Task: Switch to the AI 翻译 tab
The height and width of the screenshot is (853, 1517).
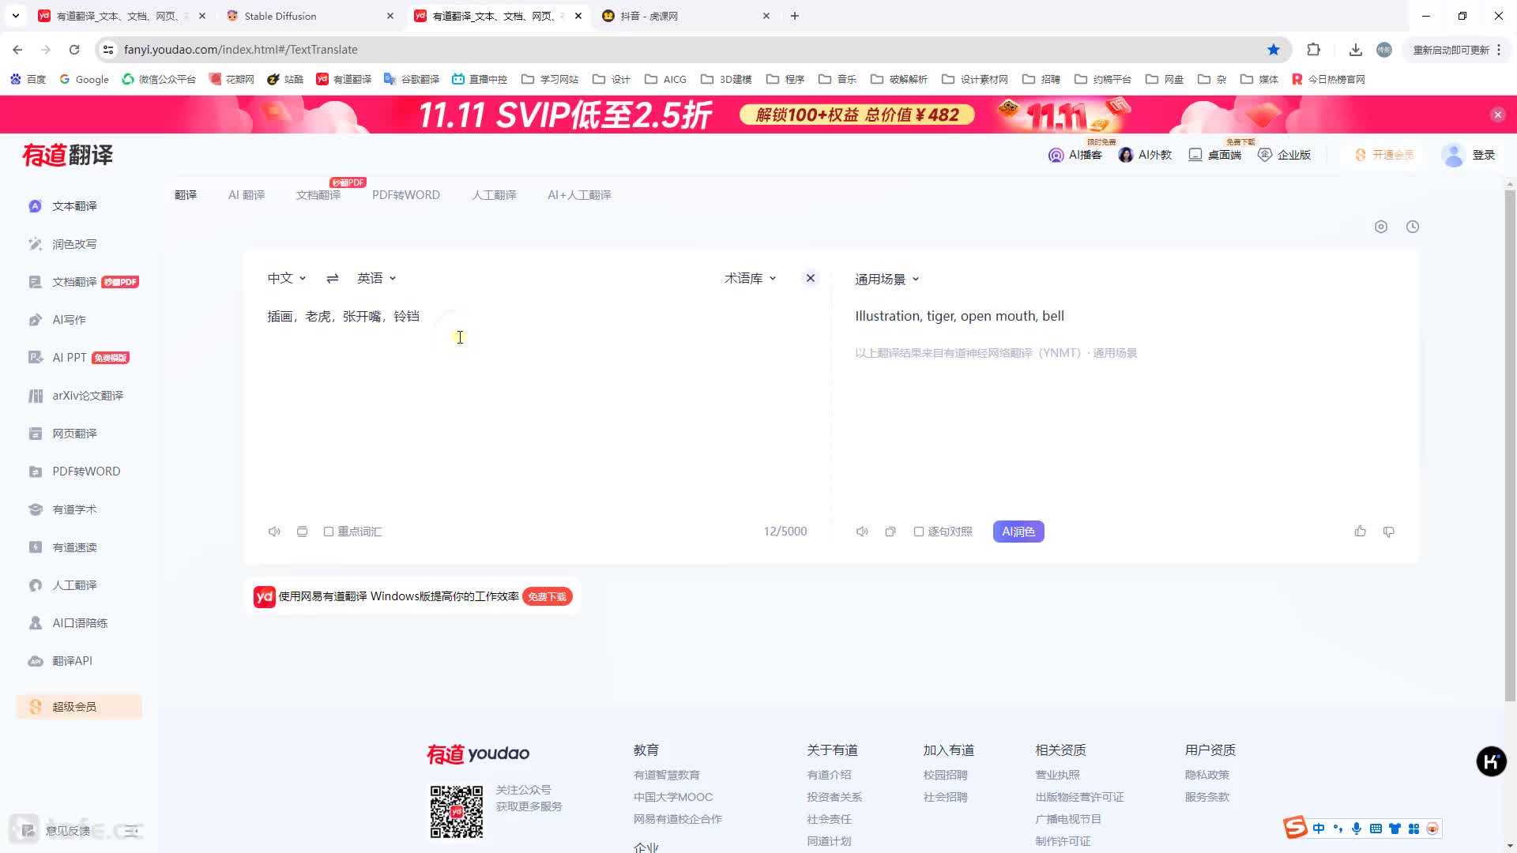Action: [x=247, y=195]
